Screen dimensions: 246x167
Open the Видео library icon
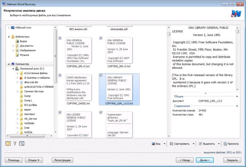coord(17,41)
